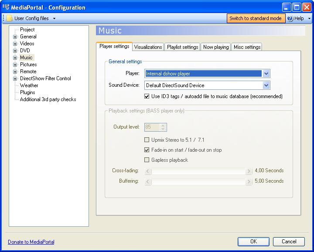Toggle Gapless playback checkbox
This screenshot has height=252, width=314.
pyautogui.click(x=147, y=160)
